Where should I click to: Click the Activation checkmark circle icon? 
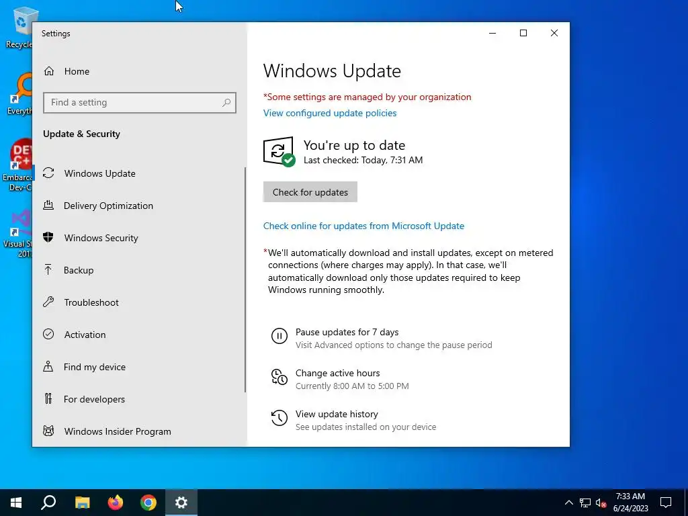48,334
